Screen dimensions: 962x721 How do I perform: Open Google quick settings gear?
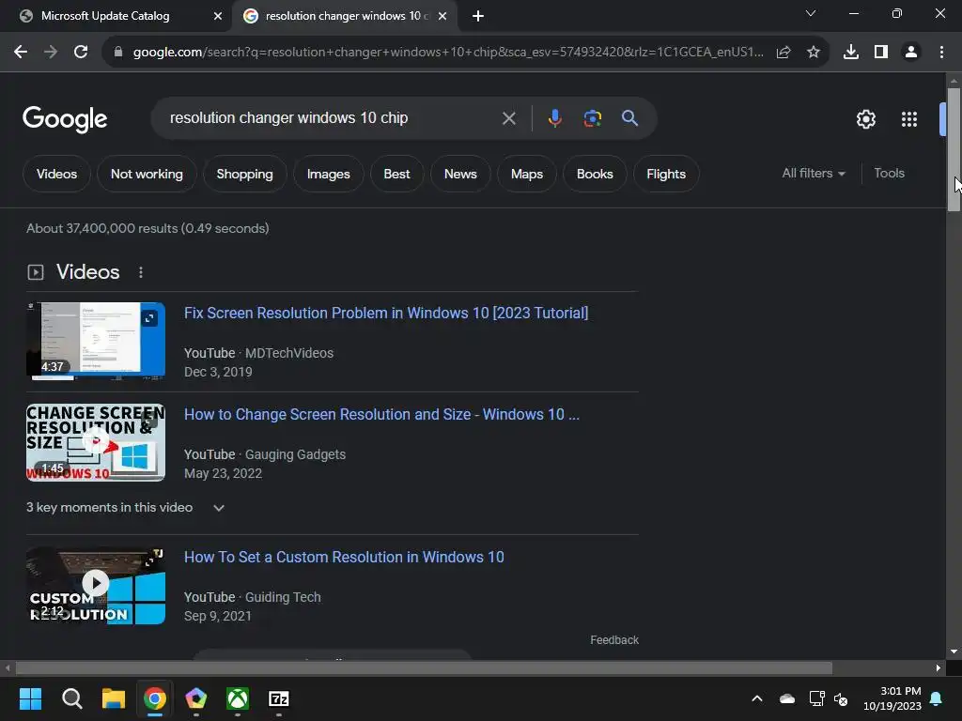(x=865, y=119)
